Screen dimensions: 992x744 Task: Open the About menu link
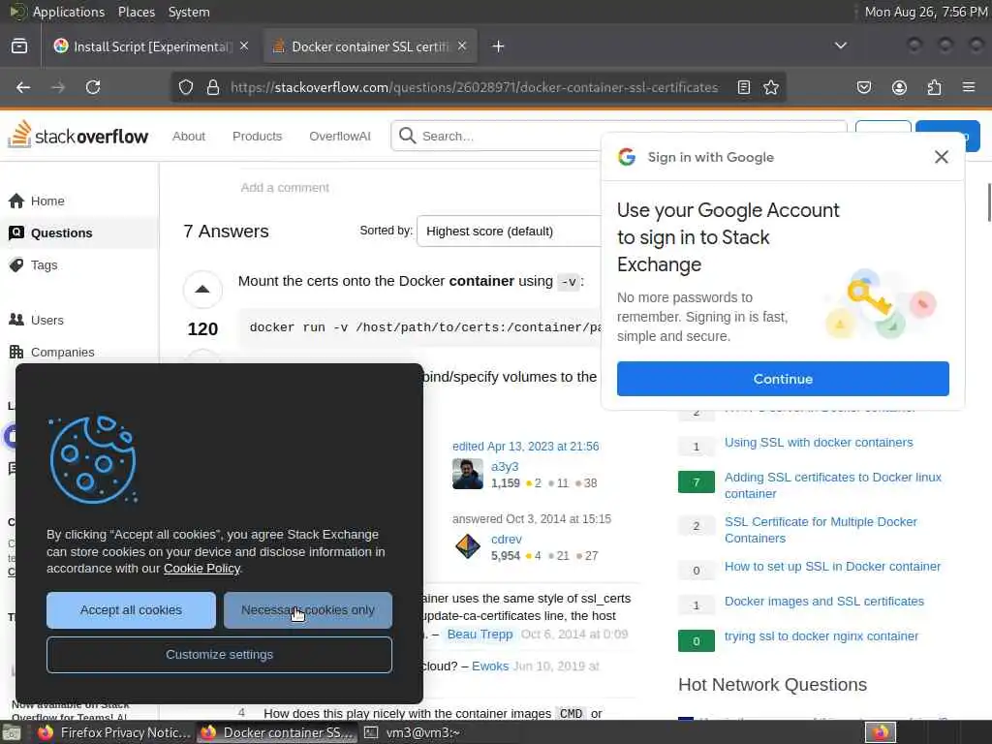tap(189, 136)
